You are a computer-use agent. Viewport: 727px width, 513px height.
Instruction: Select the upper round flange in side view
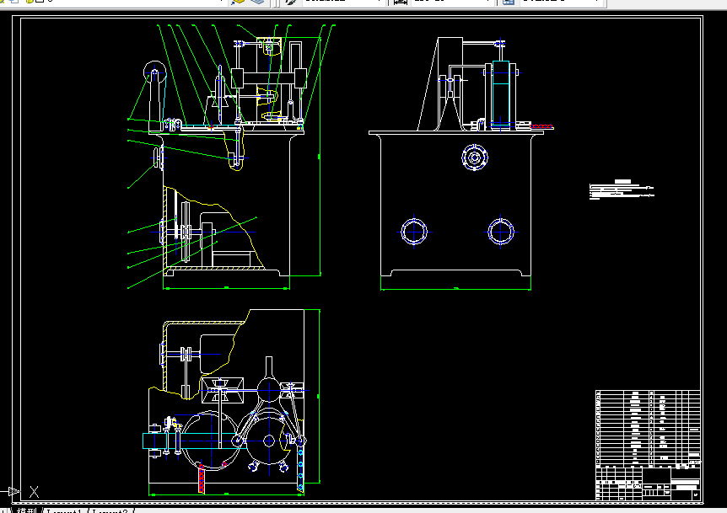[474, 158]
